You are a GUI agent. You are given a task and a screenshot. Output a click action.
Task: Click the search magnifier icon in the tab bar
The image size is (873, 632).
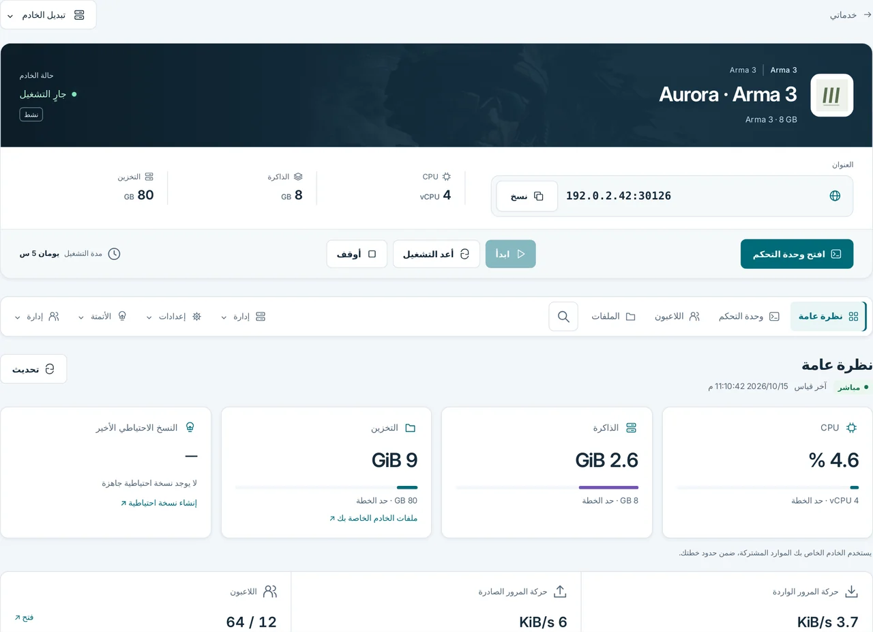pyautogui.click(x=563, y=317)
